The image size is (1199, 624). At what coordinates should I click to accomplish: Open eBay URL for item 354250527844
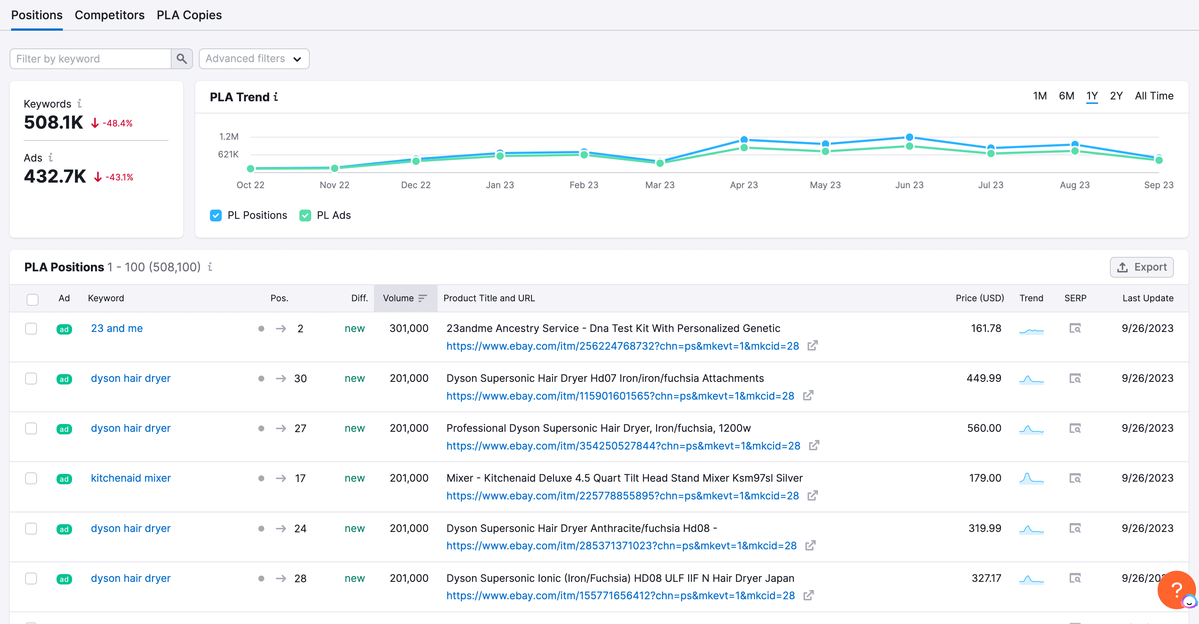coord(623,446)
